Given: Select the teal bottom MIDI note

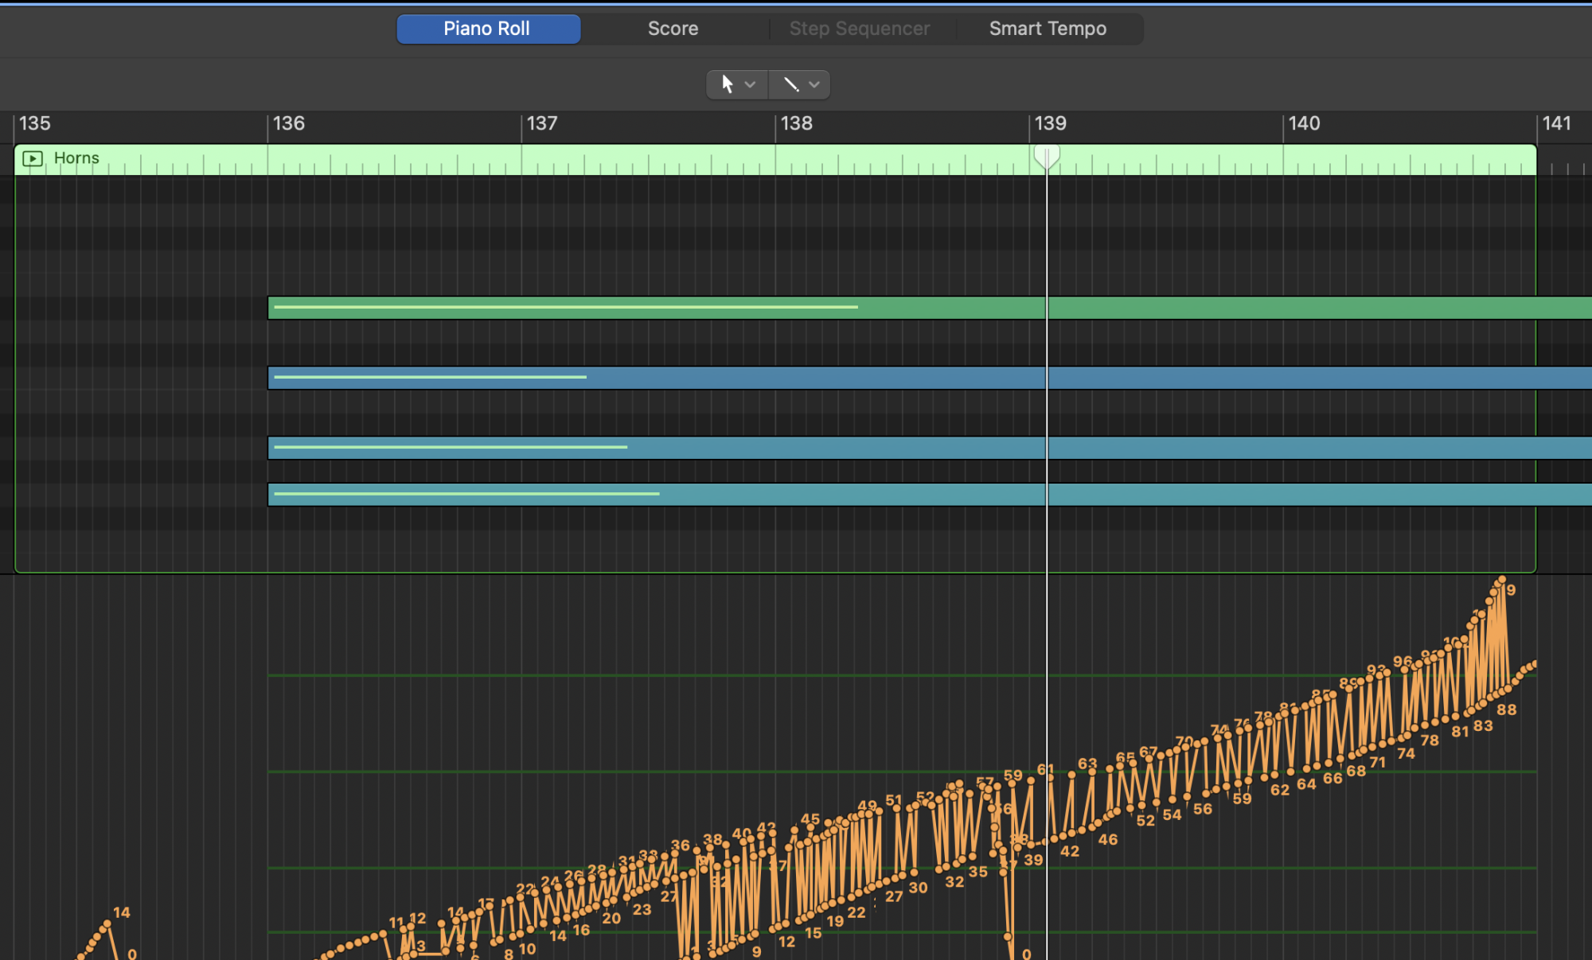Looking at the screenshot, I should coord(930,495).
